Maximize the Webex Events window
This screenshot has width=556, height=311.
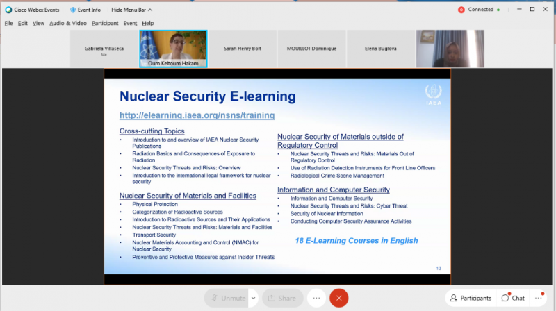click(532, 10)
